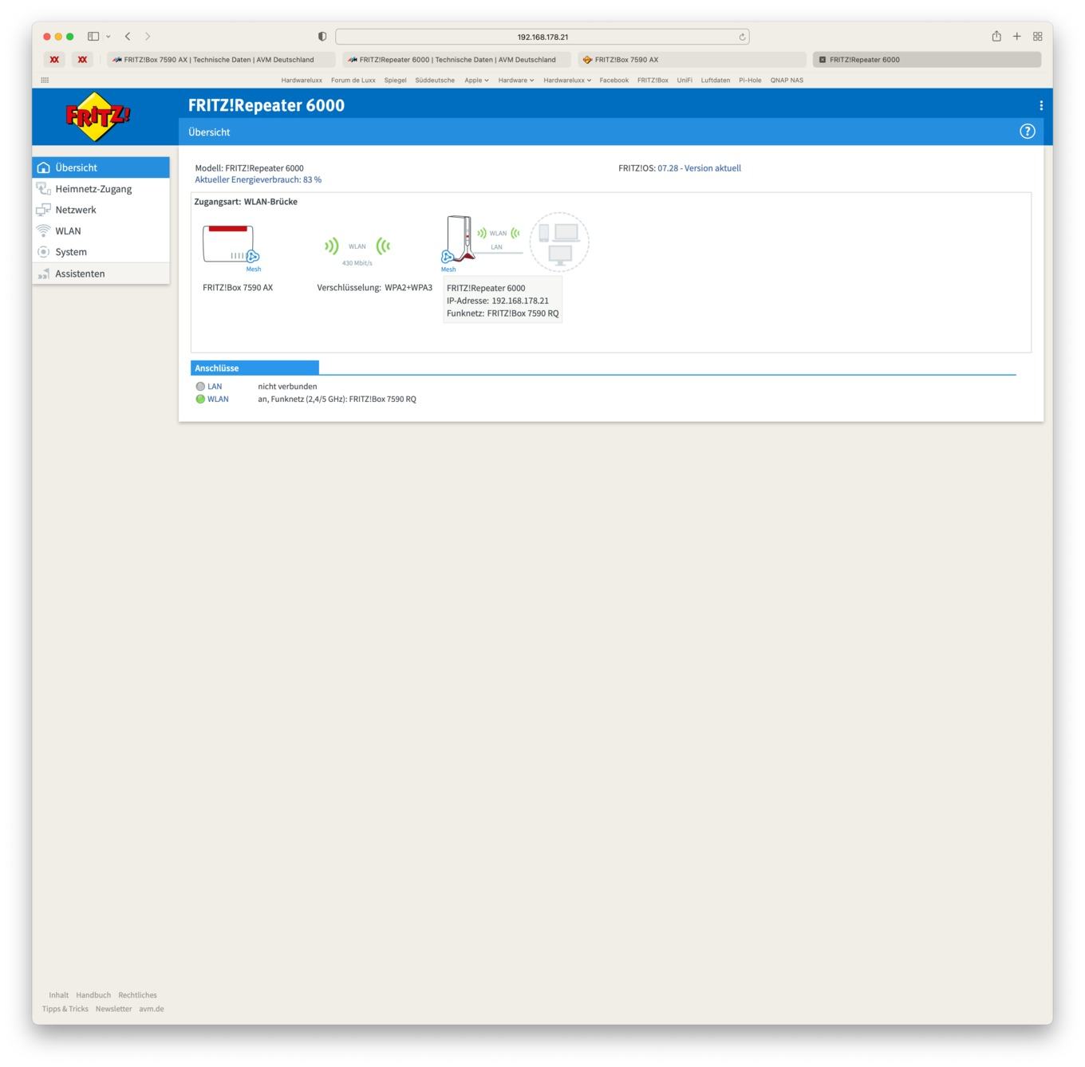
Task: Go forward with Safari forward arrow
Action: [x=148, y=37]
